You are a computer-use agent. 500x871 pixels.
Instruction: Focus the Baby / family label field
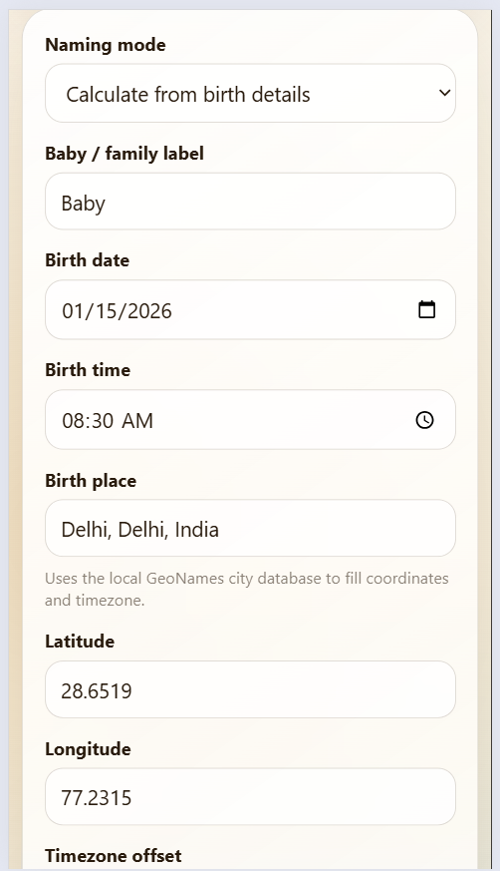click(x=250, y=202)
